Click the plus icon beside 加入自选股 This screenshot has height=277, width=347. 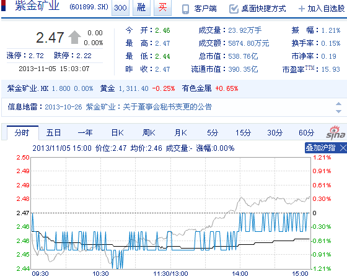301,9
